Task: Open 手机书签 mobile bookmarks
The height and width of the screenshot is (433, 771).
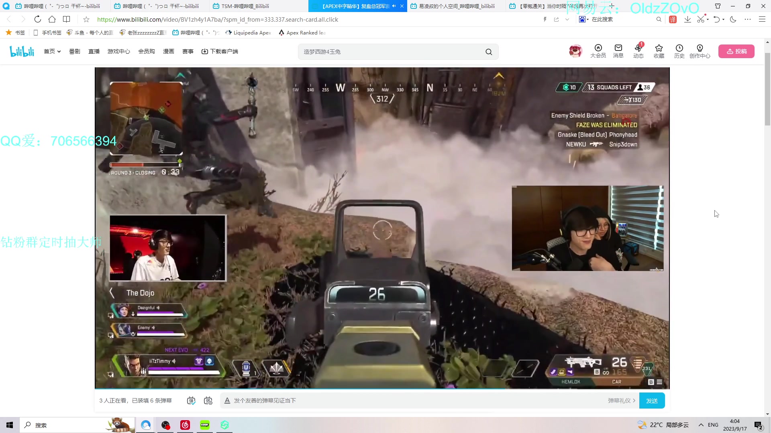Action: [x=47, y=32]
